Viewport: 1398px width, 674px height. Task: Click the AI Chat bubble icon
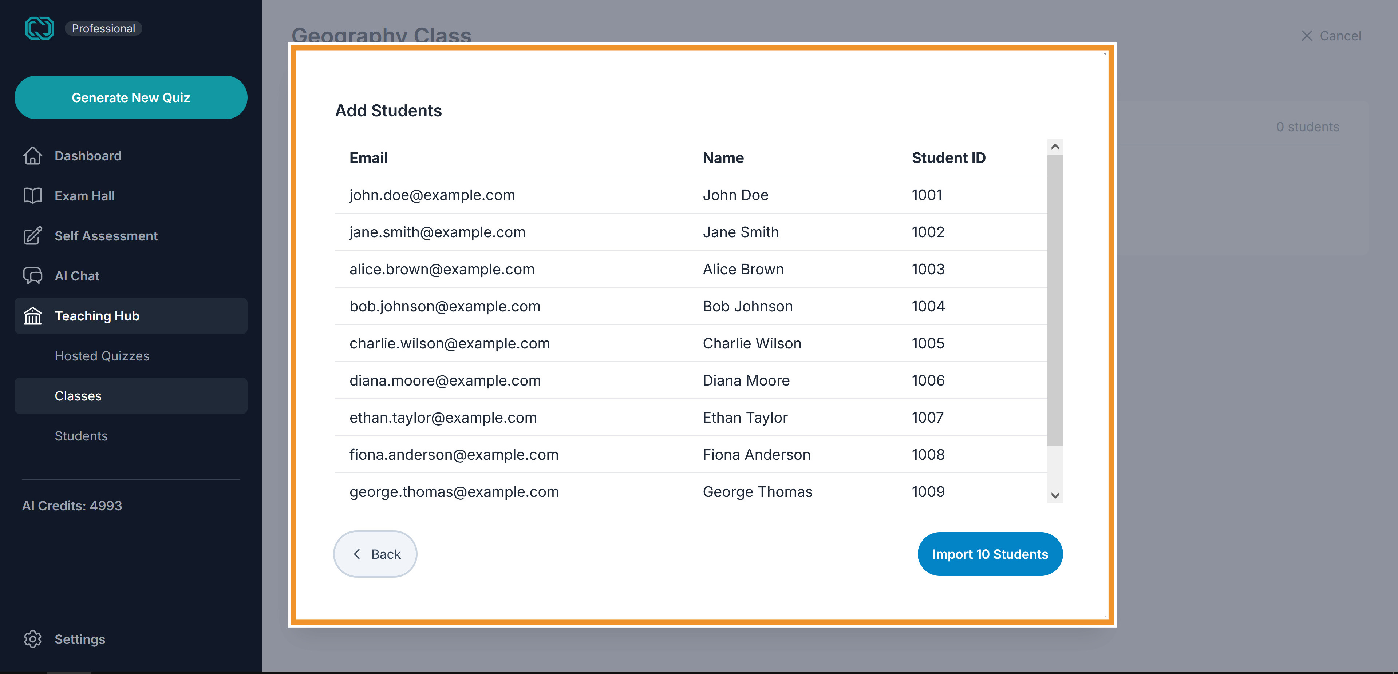(32, 275)
